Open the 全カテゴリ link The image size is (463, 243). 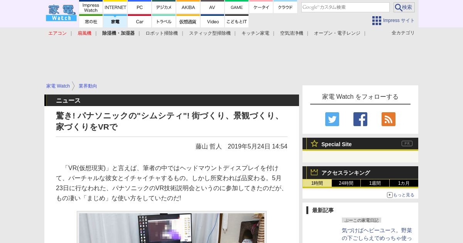(x=403, y=33)
